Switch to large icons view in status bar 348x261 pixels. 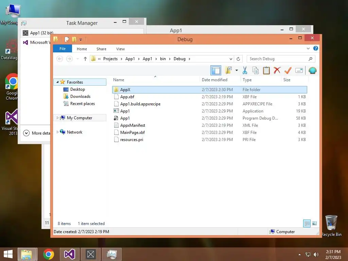(x=314, y=223)
